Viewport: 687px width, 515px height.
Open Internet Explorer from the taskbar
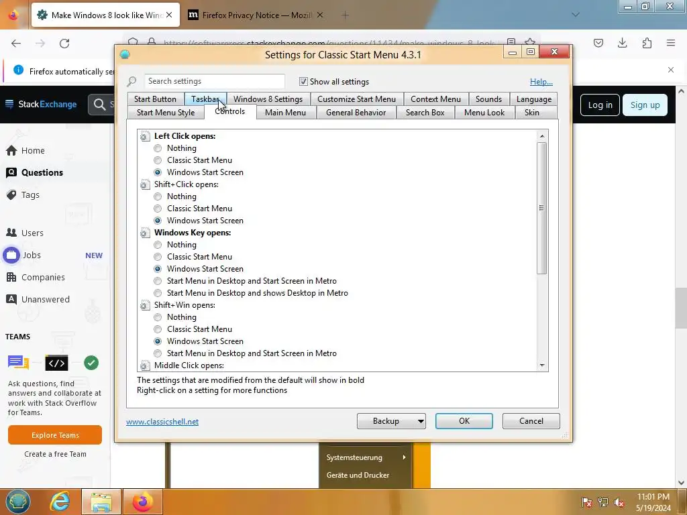point(60,502)
